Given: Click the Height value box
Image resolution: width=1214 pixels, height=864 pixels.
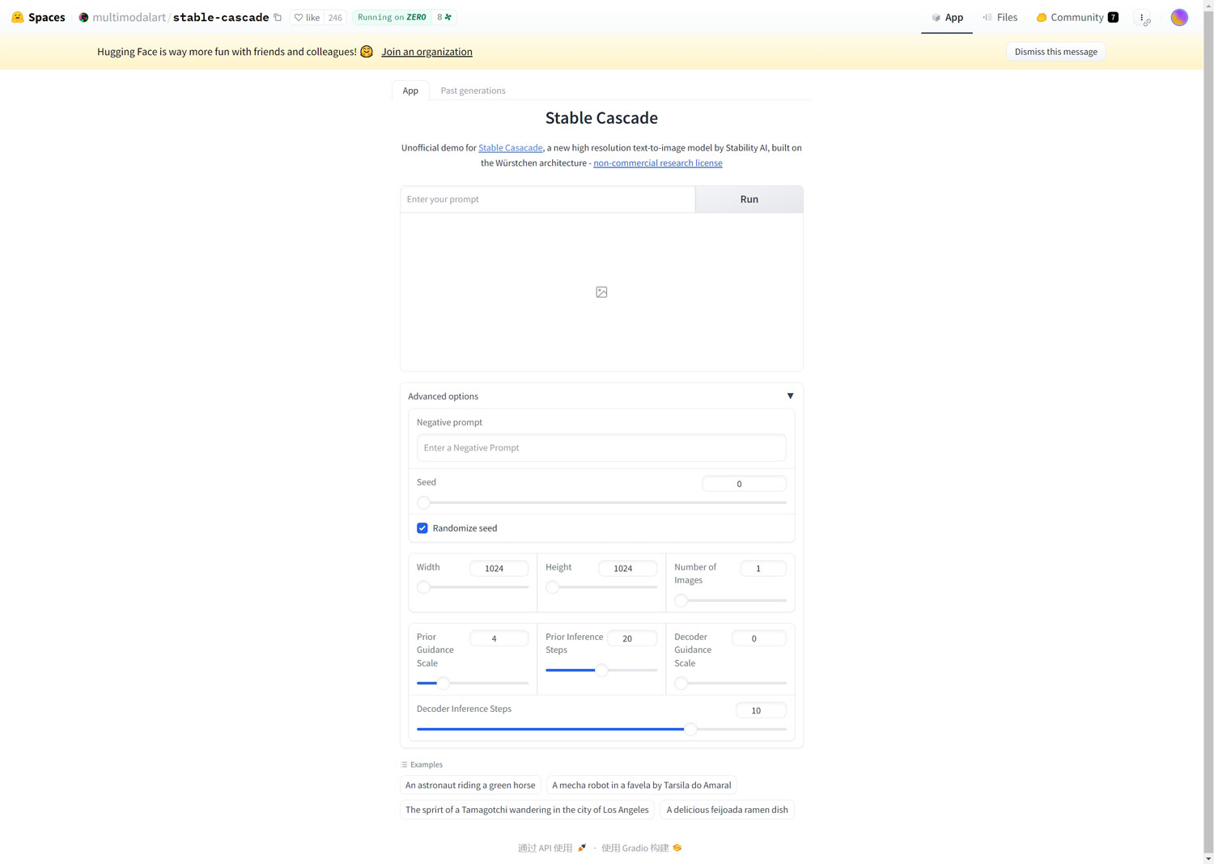Looking at the screenshot, I should 627,569.
